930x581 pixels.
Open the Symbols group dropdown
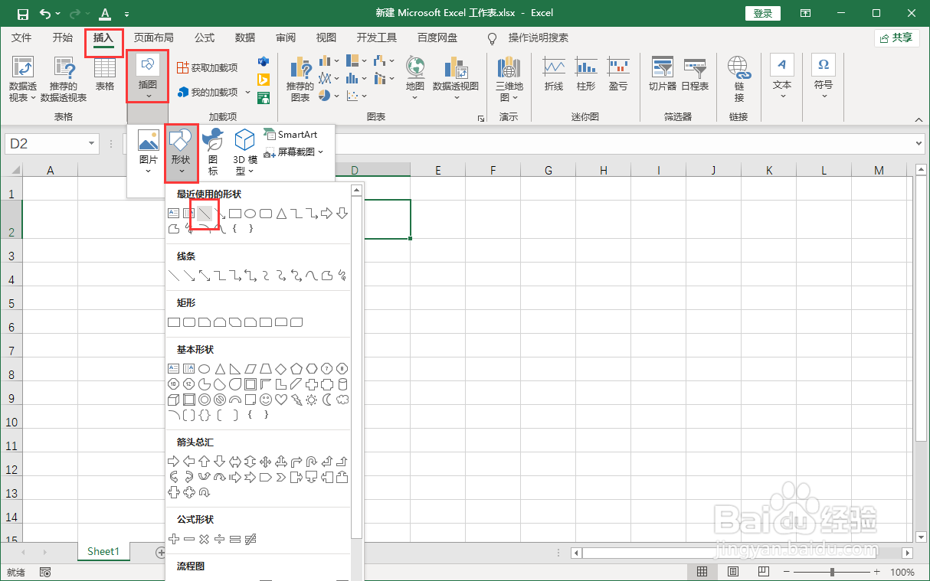824,77
